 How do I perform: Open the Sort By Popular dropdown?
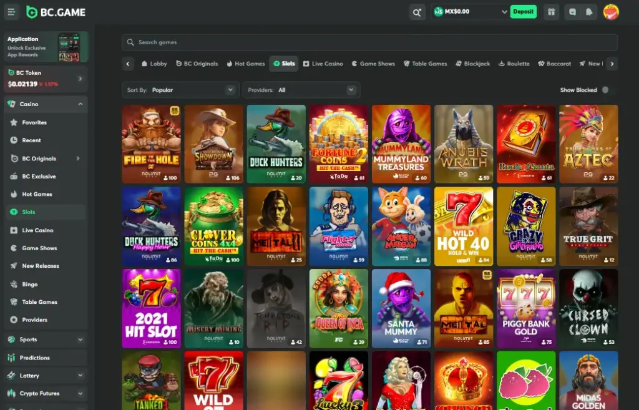pyautogui.click(x=180, y=90)
